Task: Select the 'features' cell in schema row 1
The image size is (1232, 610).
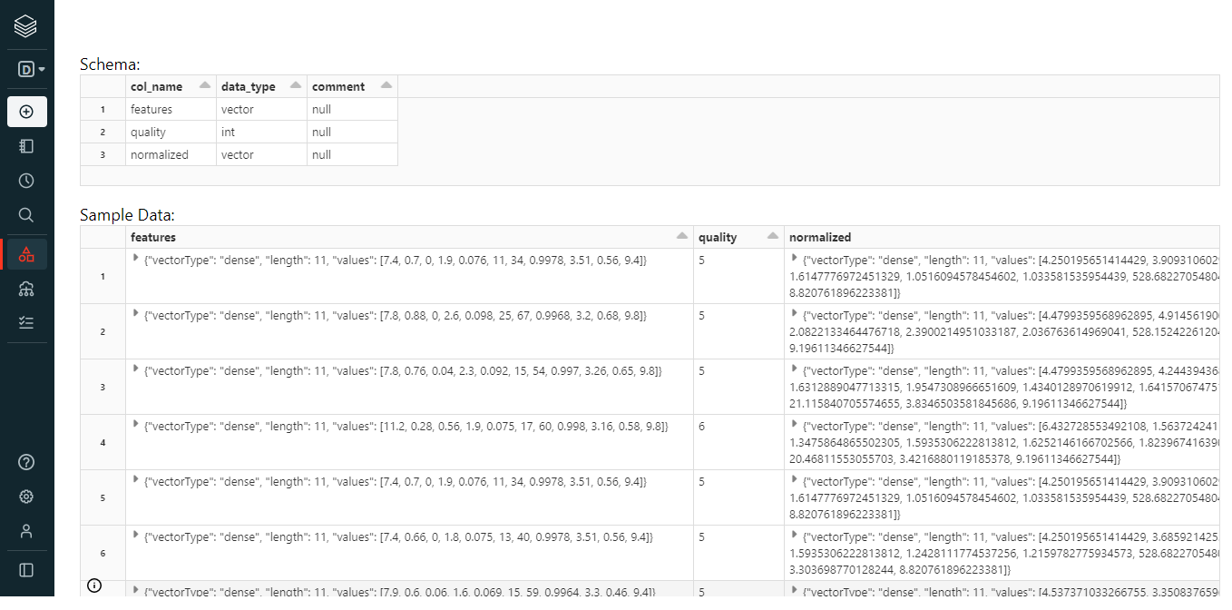Action: coord(171,109)
